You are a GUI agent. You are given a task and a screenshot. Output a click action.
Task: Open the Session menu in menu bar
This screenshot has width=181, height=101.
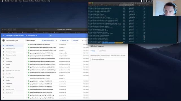pos(25,1)
